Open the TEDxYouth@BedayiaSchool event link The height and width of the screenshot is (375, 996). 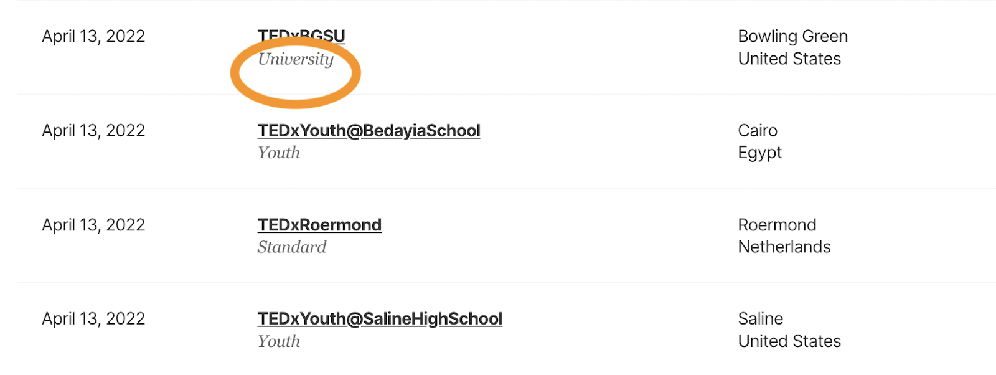pyautogui.click(x=369, y=131)
